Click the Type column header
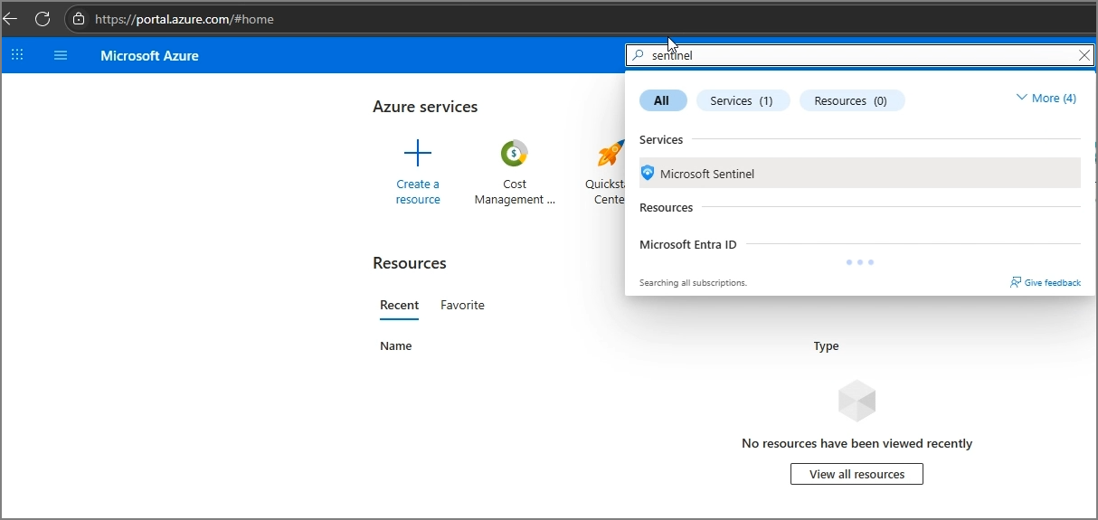 826,345
